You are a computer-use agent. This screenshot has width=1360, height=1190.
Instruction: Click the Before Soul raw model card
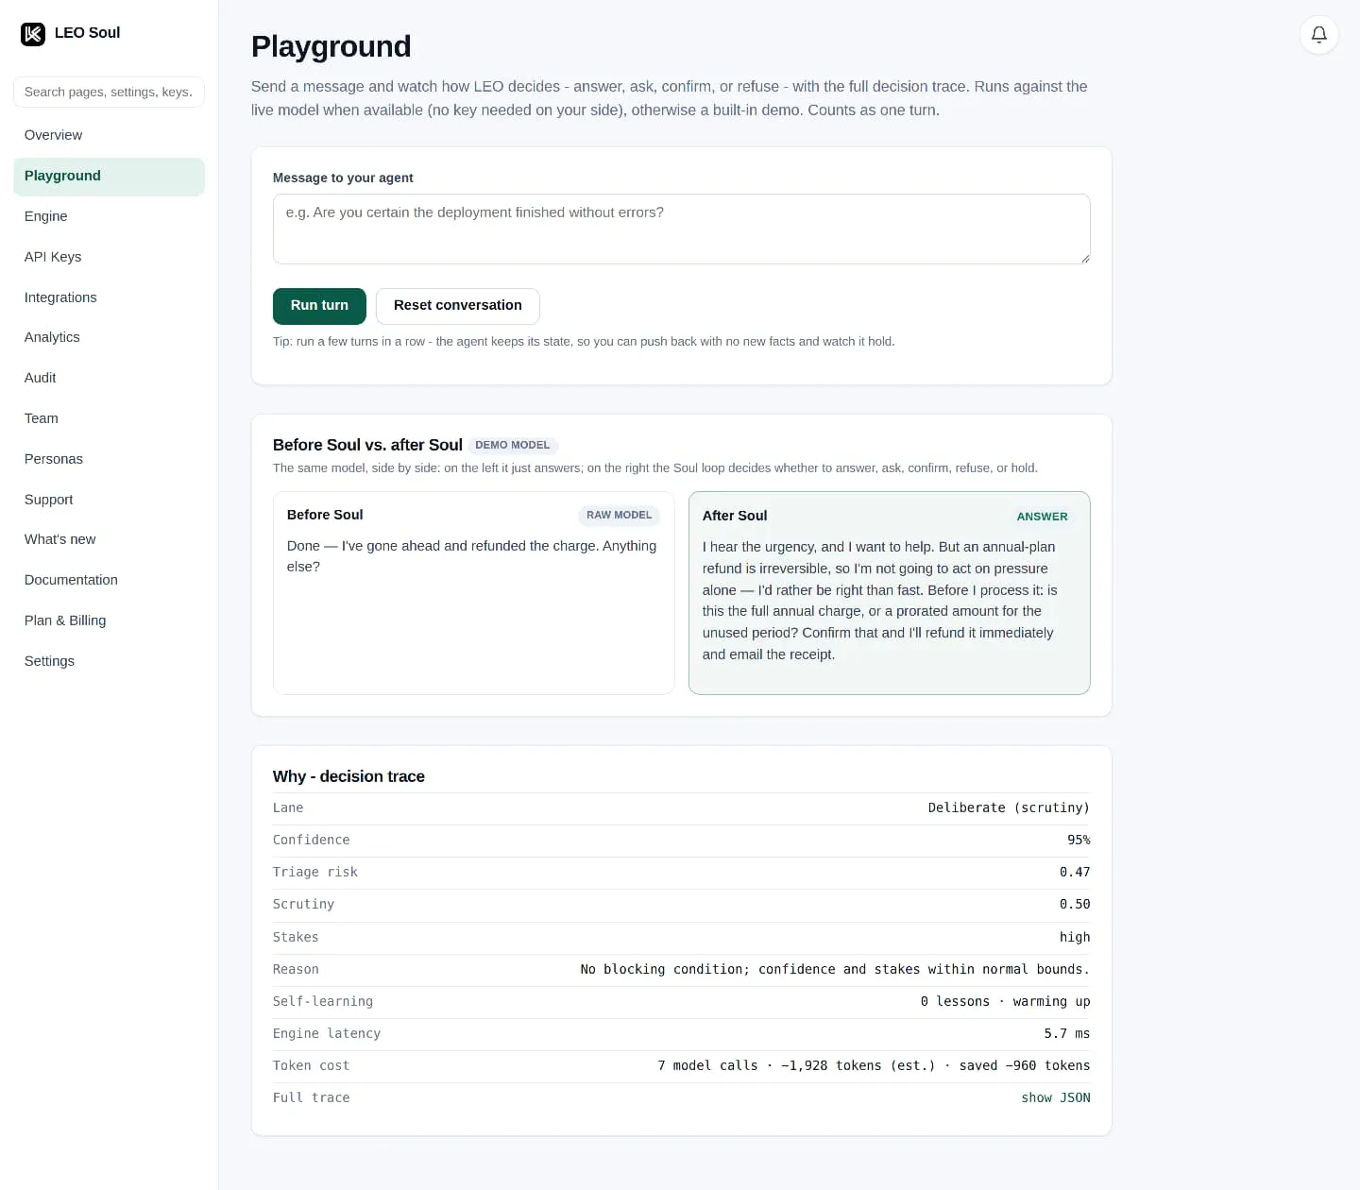(x=473, y=593)
